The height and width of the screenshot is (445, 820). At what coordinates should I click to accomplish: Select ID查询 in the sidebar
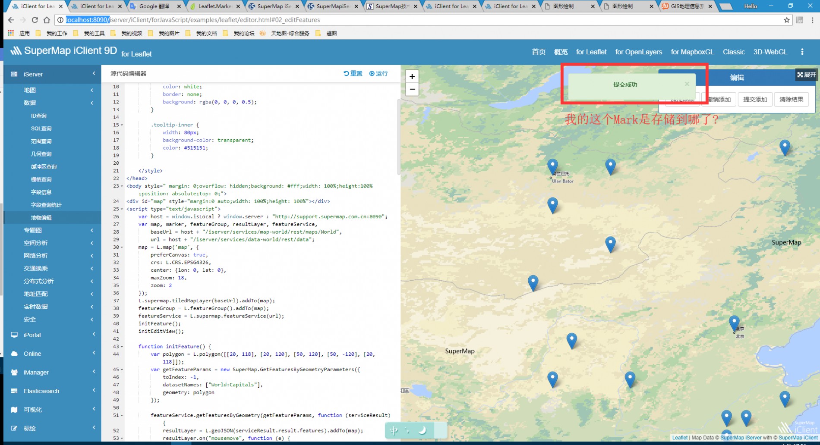coord(38,116)
